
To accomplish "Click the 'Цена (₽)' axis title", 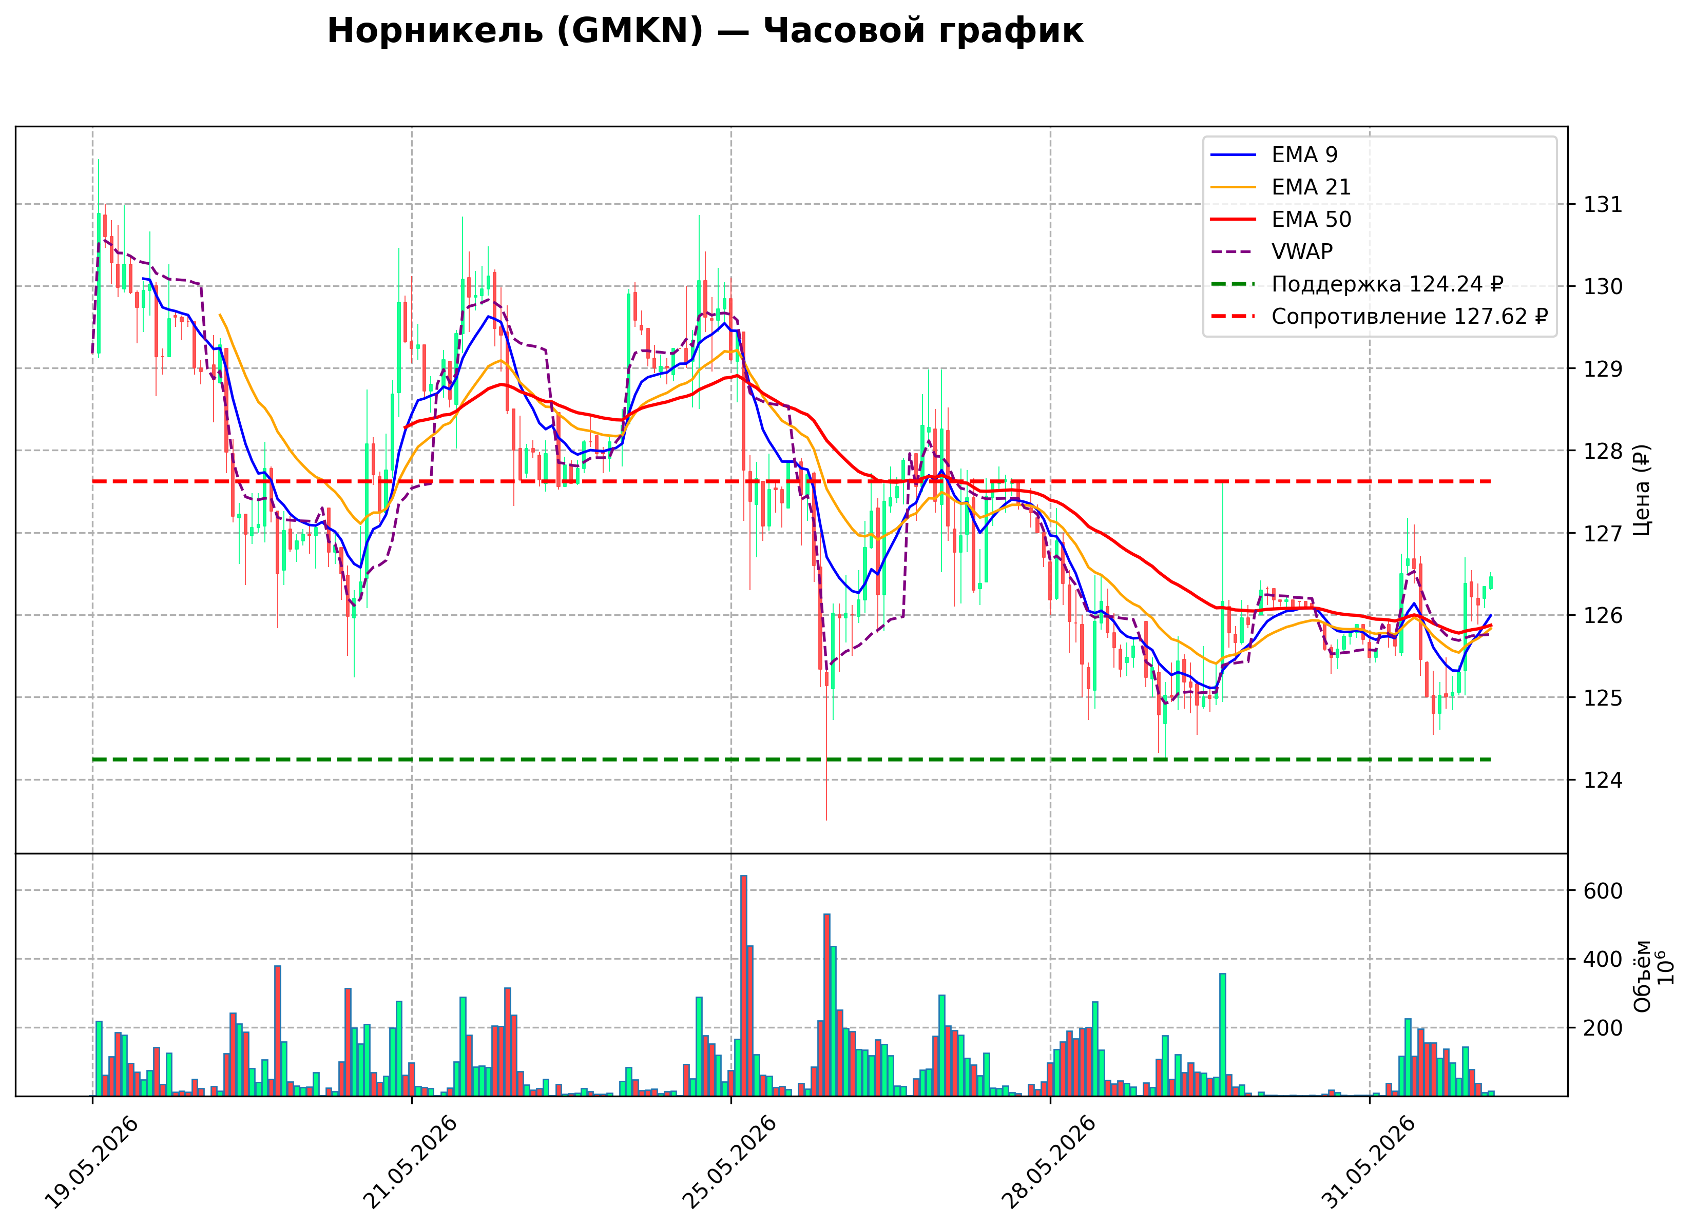I will [1642, 491].
